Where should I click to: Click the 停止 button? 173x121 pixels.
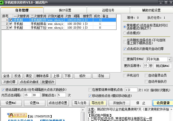click(x=141, y=103)
